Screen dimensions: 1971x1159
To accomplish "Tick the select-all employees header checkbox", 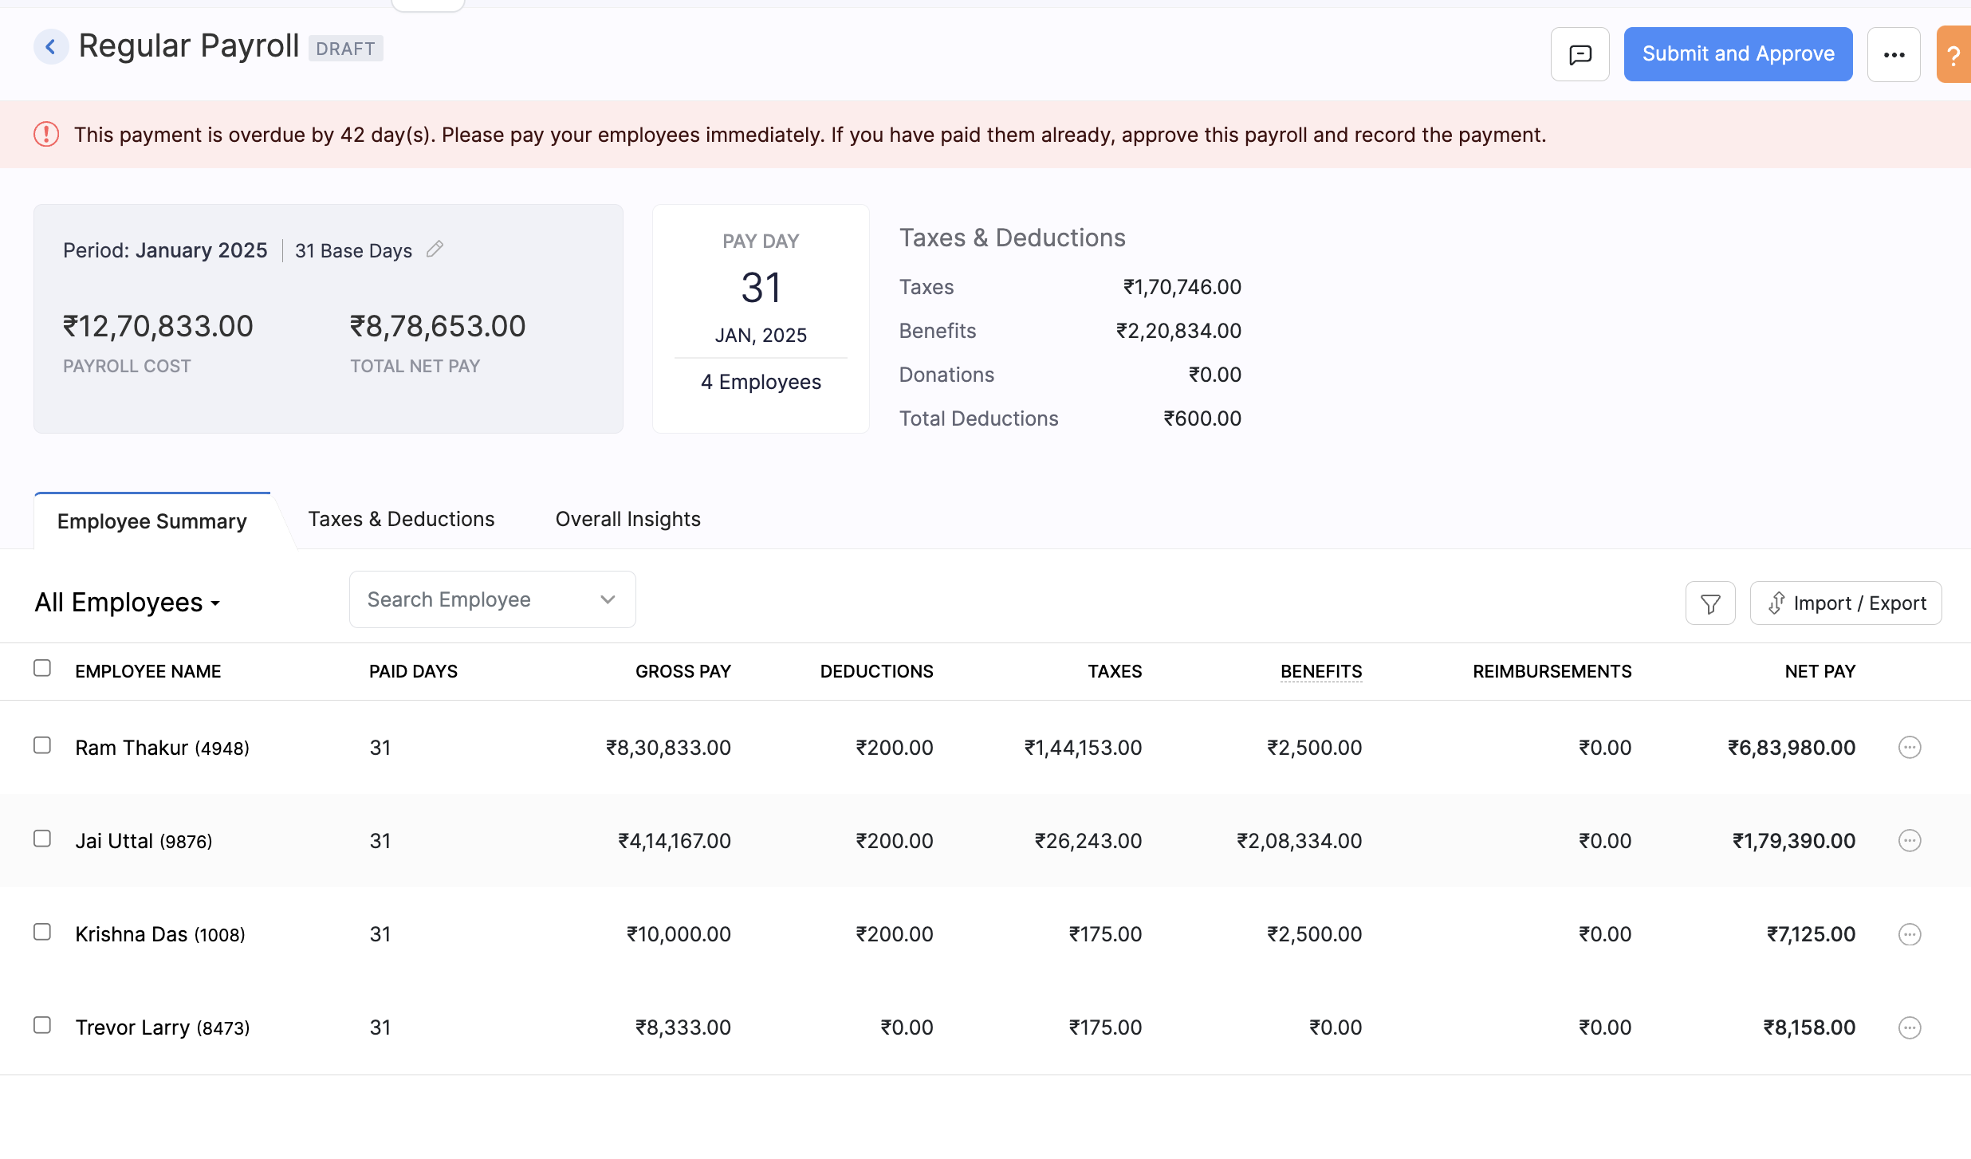I will pos(42,668).
